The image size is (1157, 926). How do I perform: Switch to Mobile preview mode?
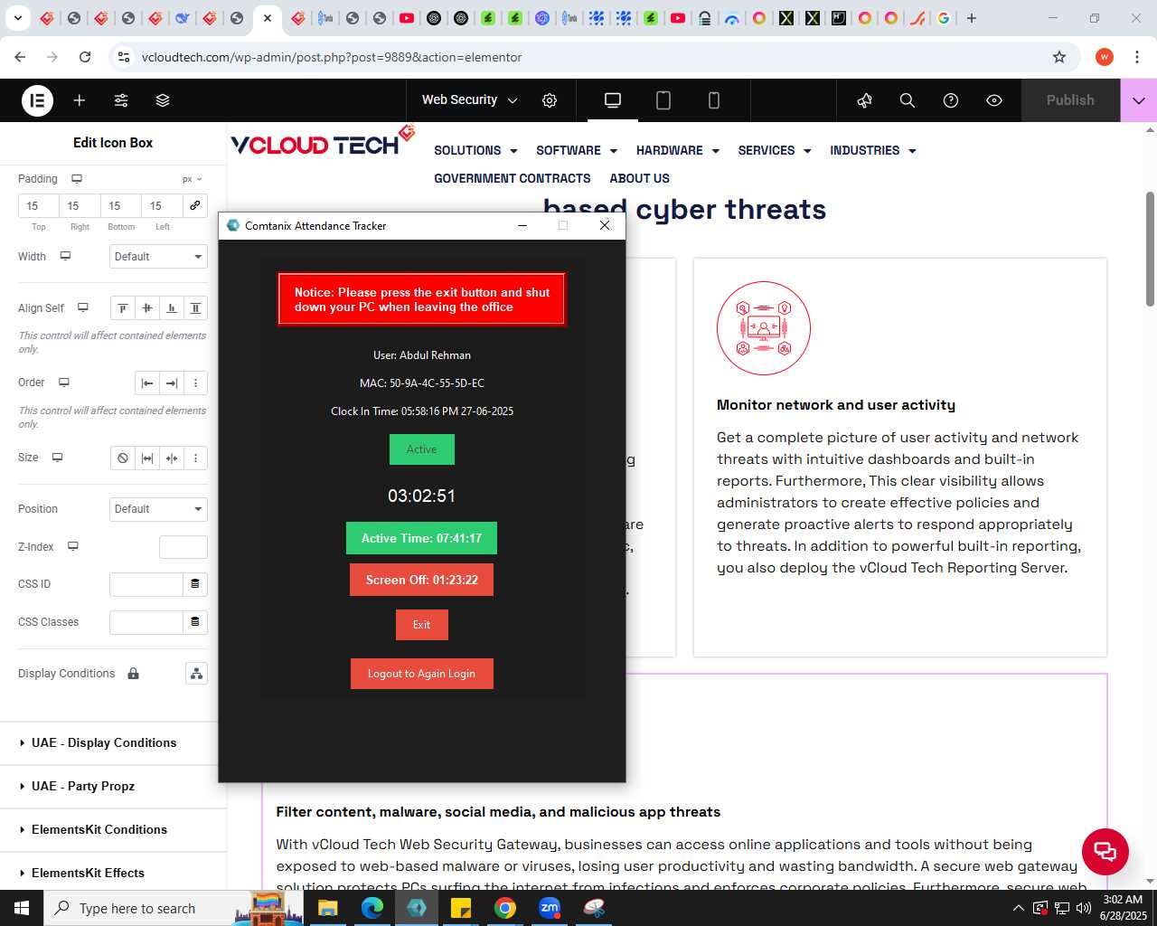714,100
